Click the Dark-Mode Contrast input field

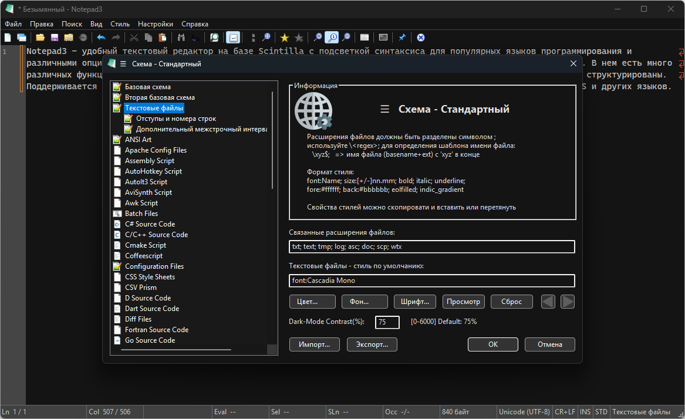pos(387,322)
